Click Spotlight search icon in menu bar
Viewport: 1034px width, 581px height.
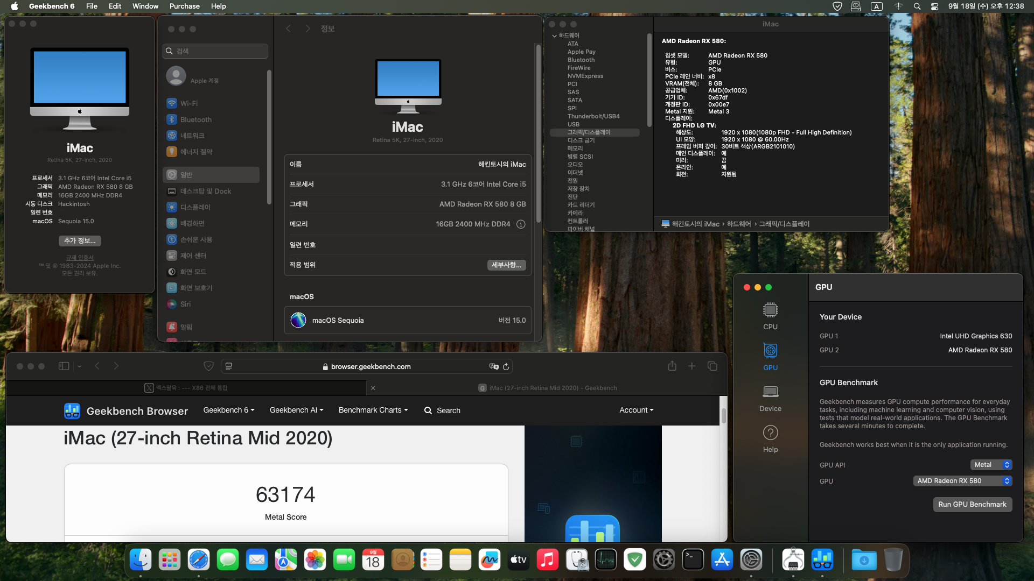(x=917, y=6)
